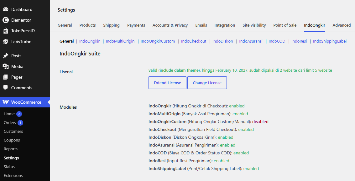The height and width of the screenshot is (181, 355).
Task: Open the IndoShippingLabel sub-section link
Action: tap(330, 41)
